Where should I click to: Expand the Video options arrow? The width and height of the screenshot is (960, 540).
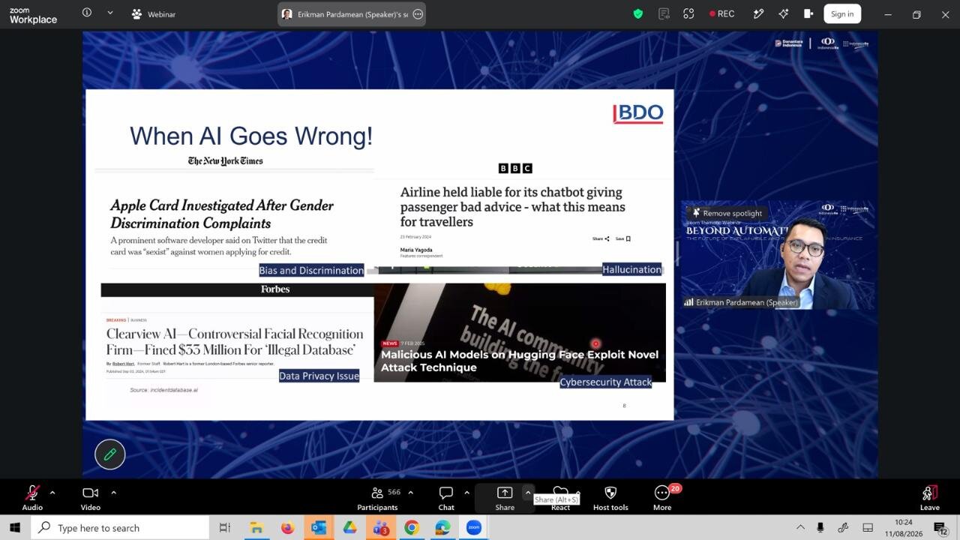pos(113,493)
